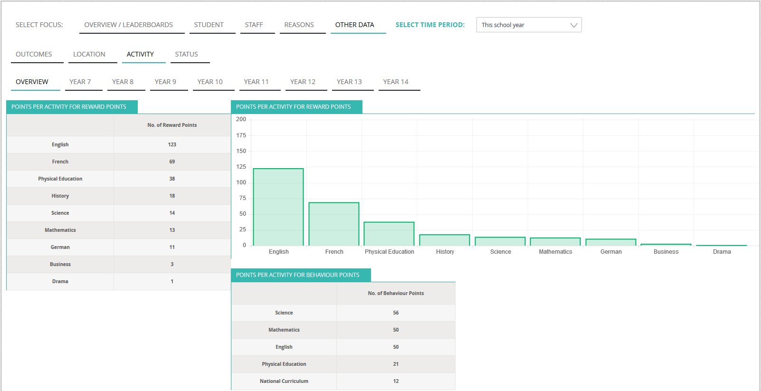Select English row in behaviour points table
The image size is (761, 391).
[343, 347]
